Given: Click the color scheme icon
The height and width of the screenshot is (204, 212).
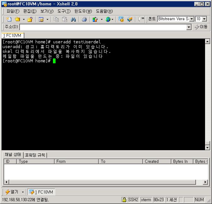Looking at the screenshot, I should [x=95, y=19].
